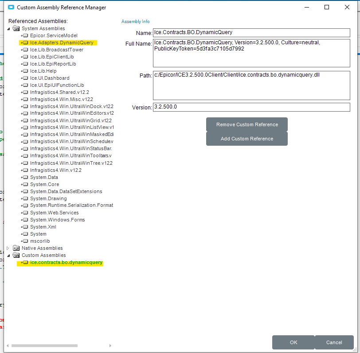Click the assembly icon beside Ice.Lib.BroadcastTower
The height and width of the screenshot is (353, 360).
pos(25,50)
